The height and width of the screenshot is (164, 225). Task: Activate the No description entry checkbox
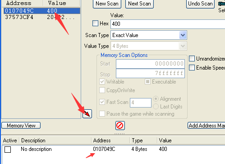click(8, 150)
